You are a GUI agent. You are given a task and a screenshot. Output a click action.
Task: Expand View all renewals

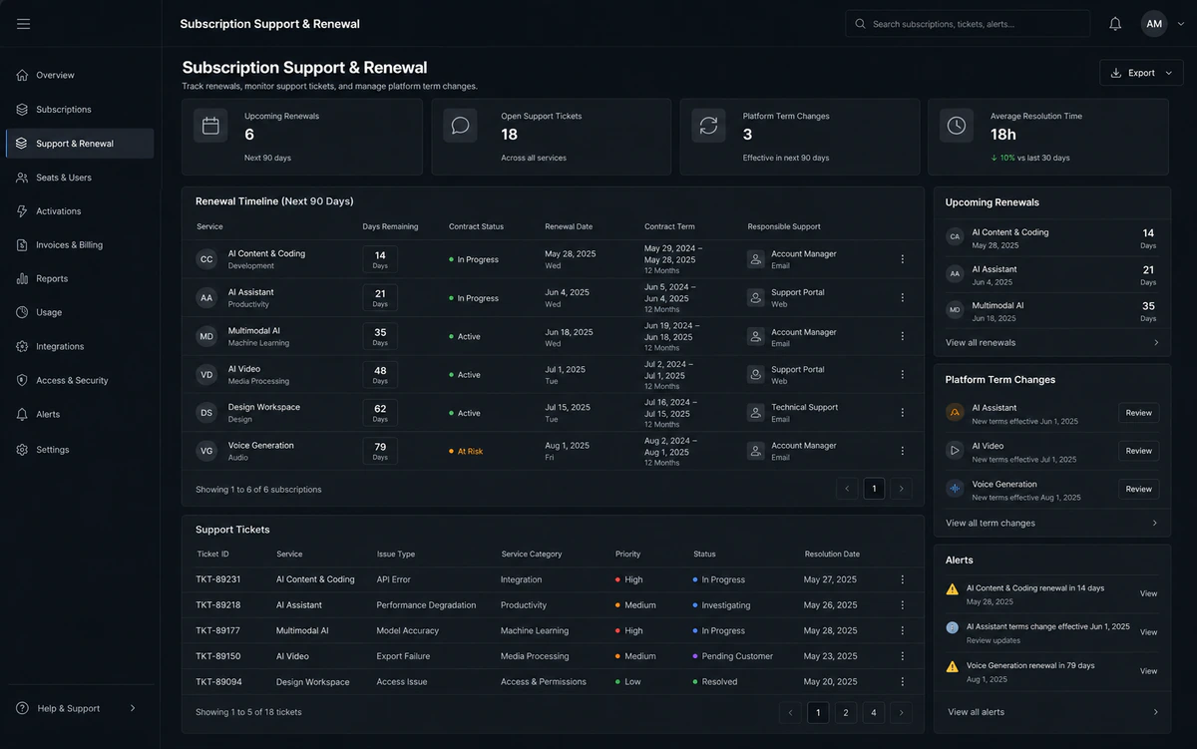(x=1052, y=342)
